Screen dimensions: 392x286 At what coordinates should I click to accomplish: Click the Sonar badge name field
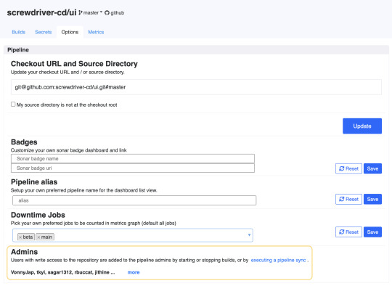[133, 158]
